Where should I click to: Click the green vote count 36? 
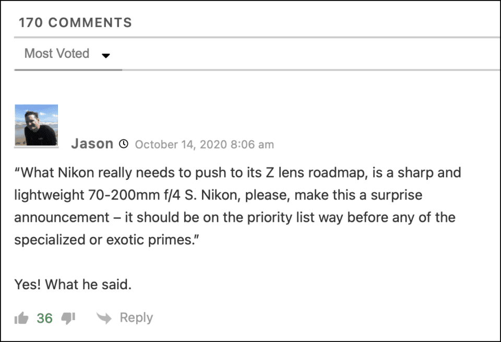[45, 319]
